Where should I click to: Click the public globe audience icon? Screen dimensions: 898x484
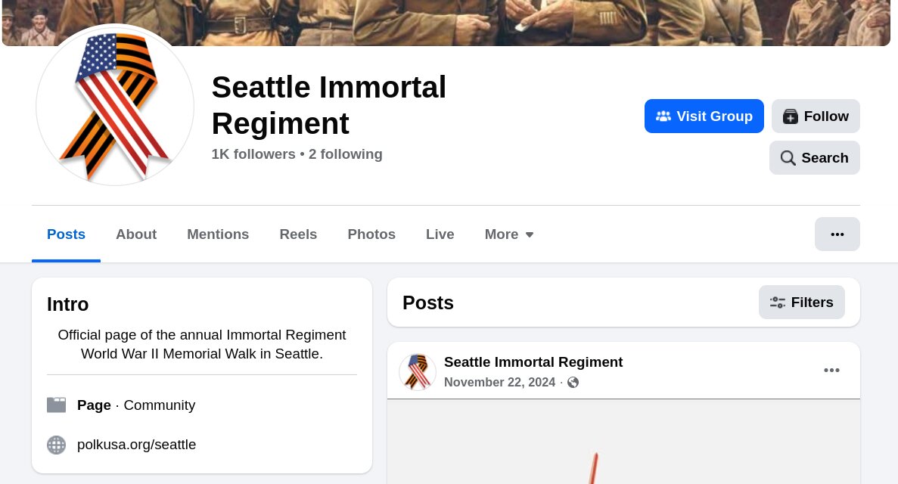click(x=573, y=382)
